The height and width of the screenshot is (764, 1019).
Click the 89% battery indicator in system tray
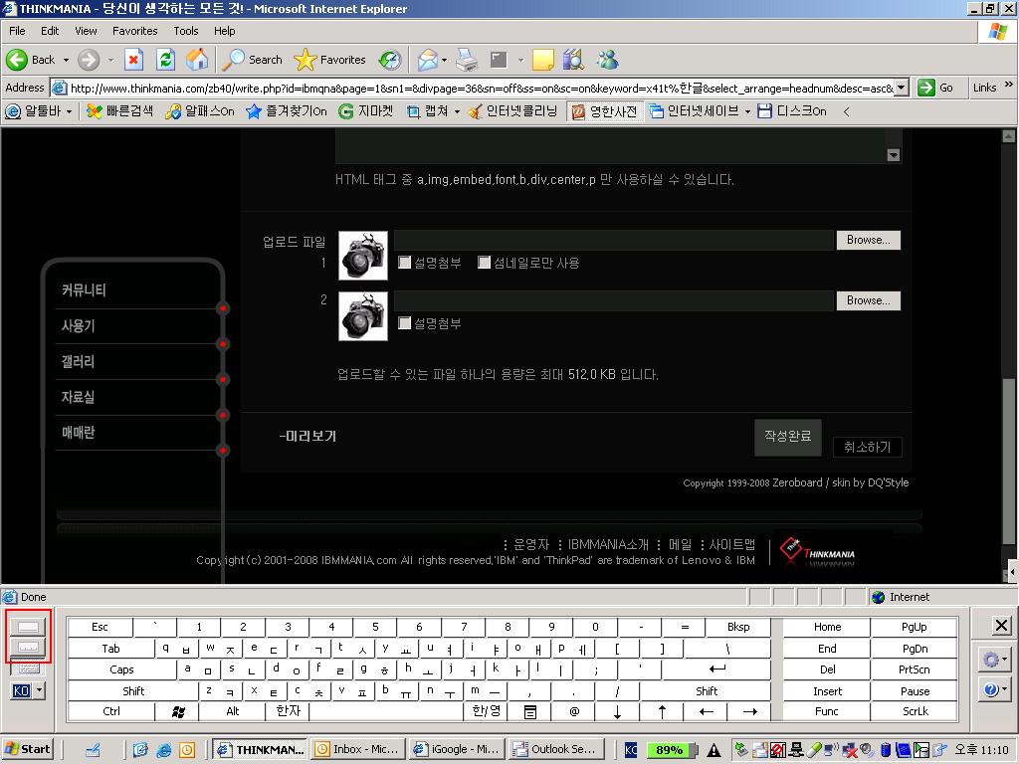pos(669,749)
